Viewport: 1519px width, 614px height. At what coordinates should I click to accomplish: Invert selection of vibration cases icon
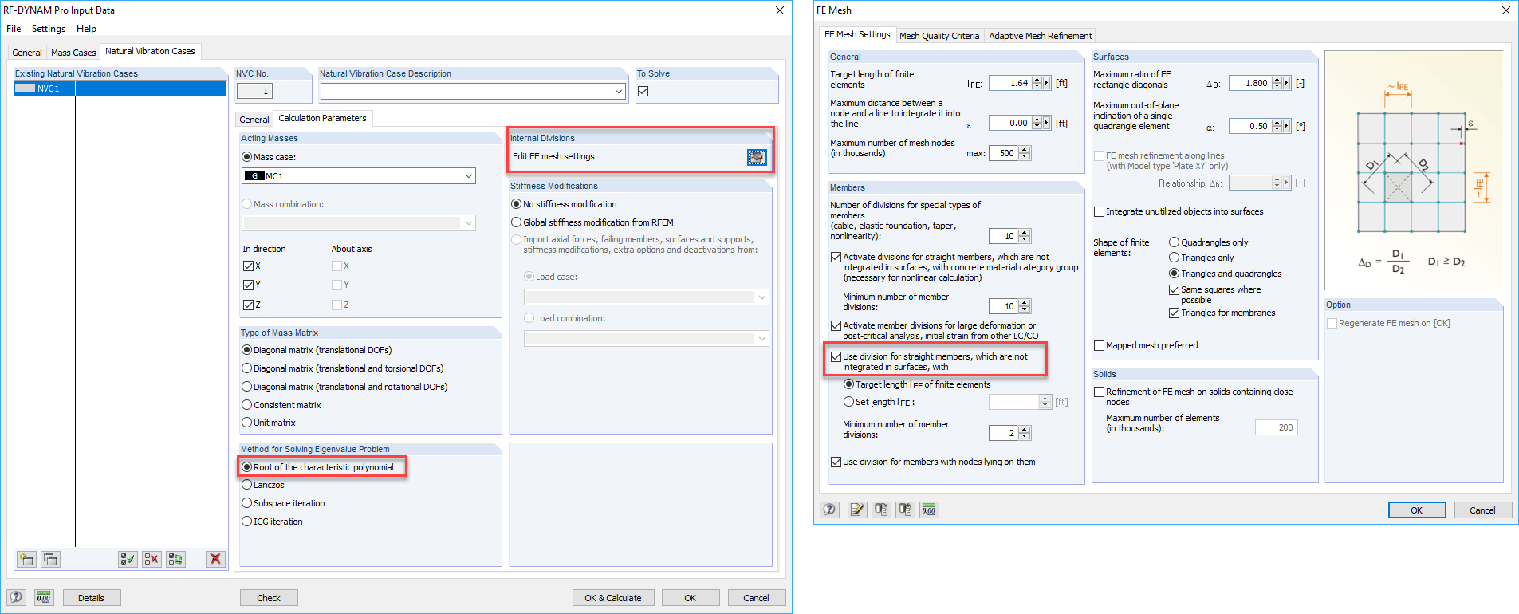coord(175,559)
